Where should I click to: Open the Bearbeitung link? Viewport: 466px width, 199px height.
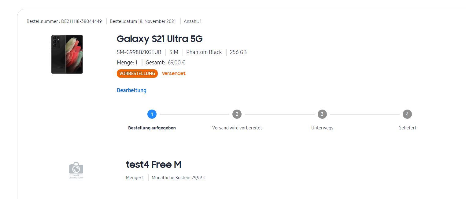coord(131,90)
